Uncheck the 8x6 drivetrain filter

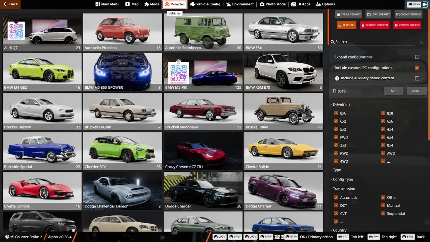click(x=336, y=113)
